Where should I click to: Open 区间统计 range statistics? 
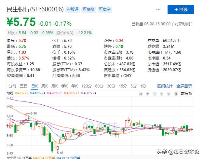point(165,86)
